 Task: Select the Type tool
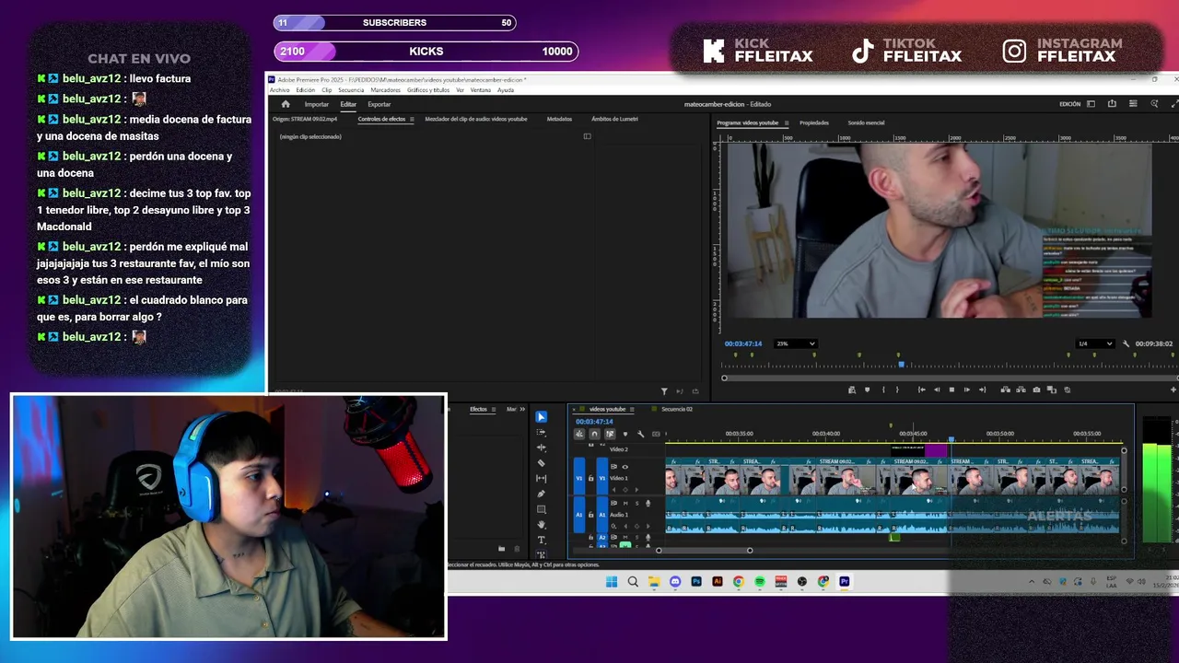[542, 540]
